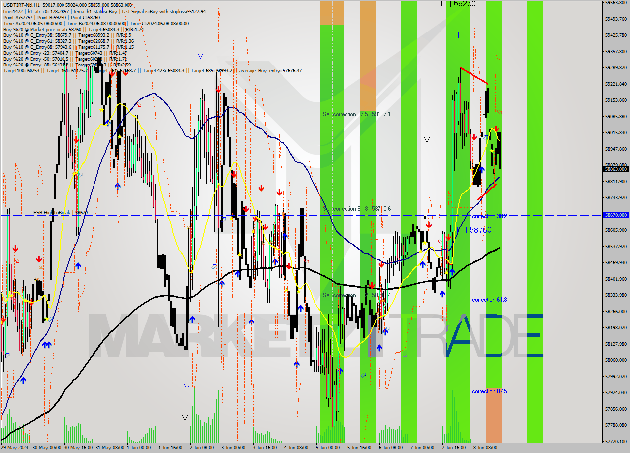Select the 'Buy %20 @ Entry -88' line
The width and height of the screenshot is (630, 453).
(67, 65)
